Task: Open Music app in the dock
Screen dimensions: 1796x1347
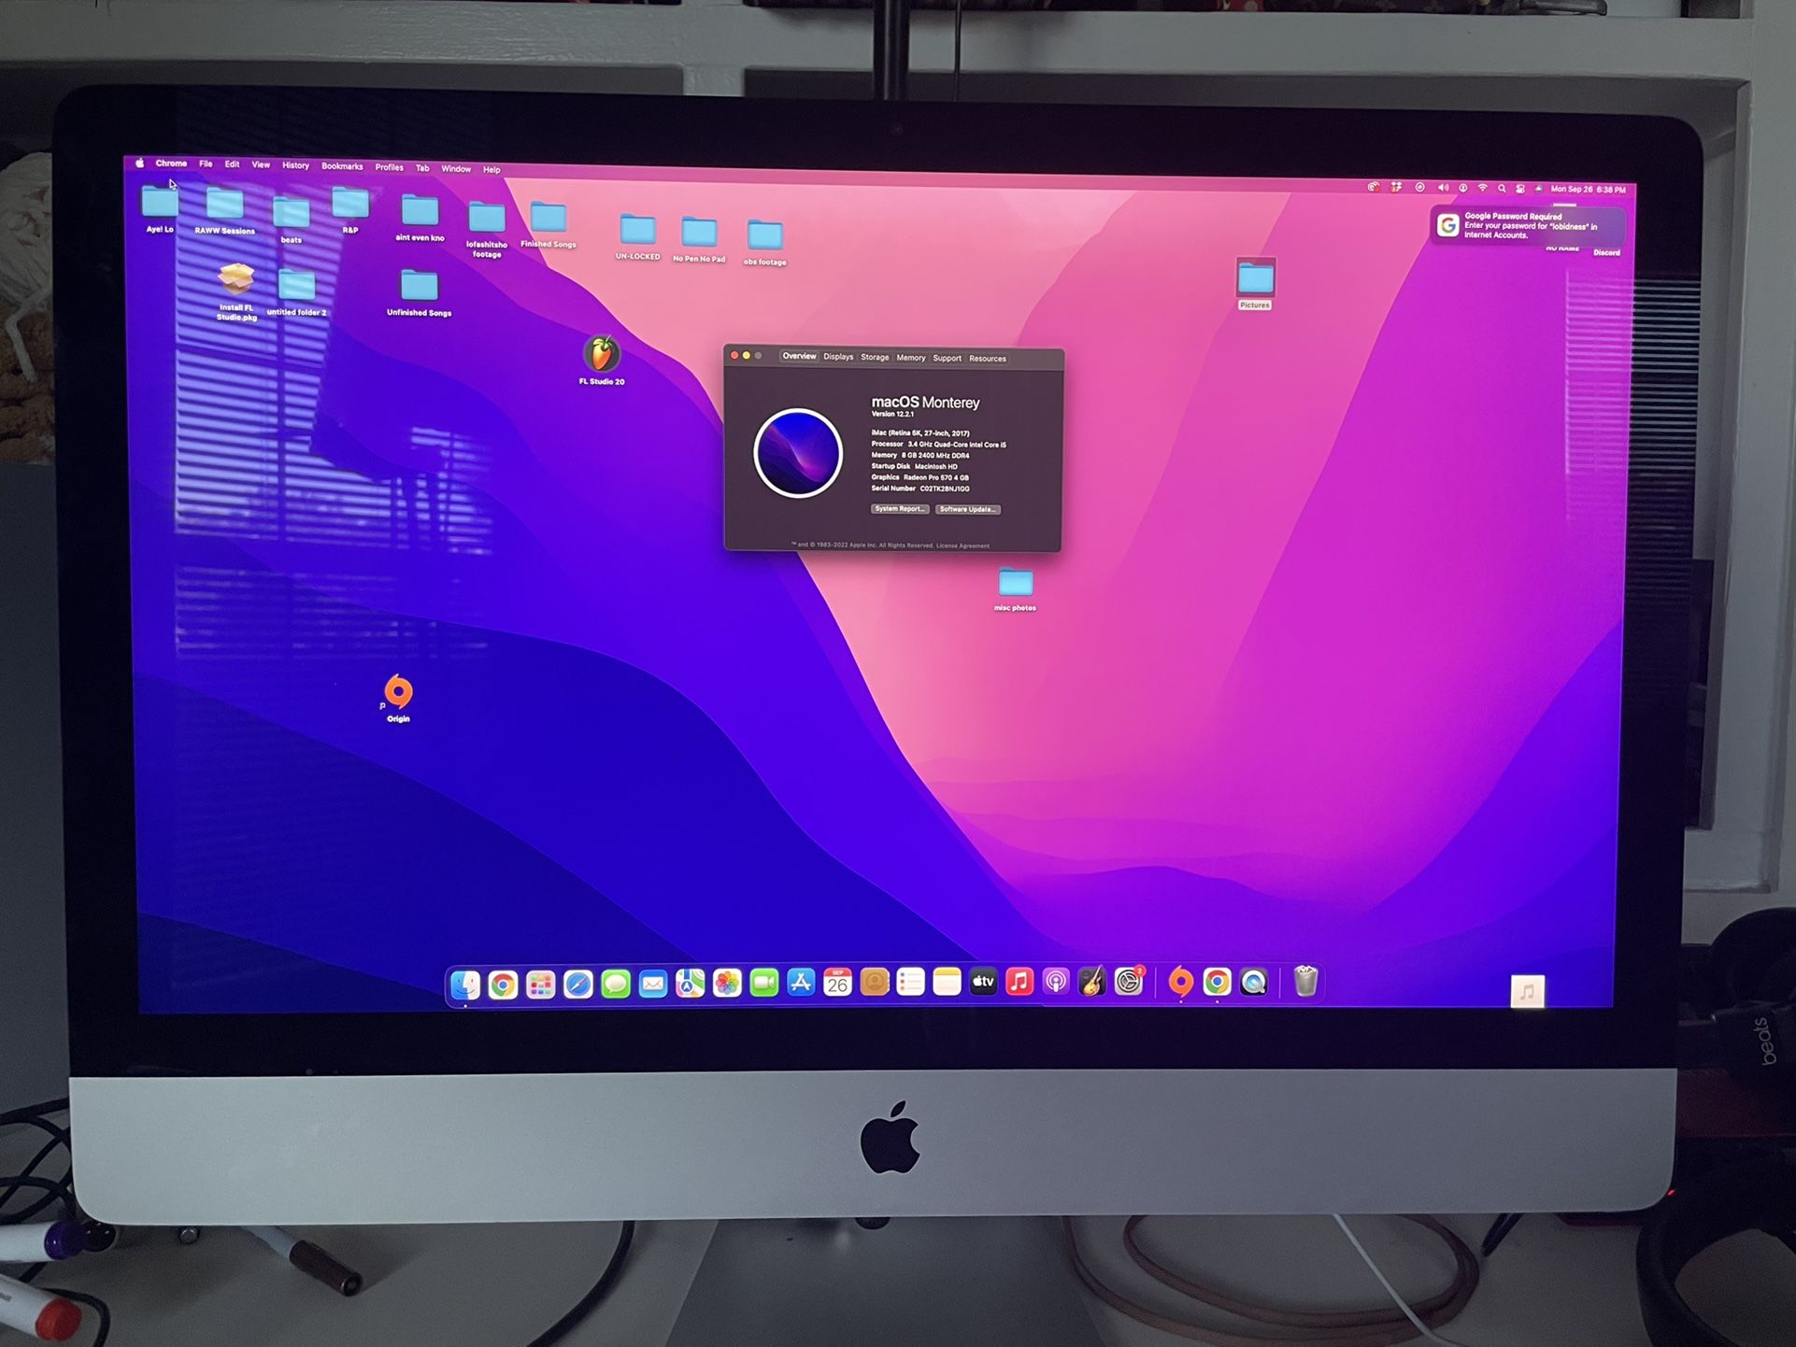Action: (1019, 983)
